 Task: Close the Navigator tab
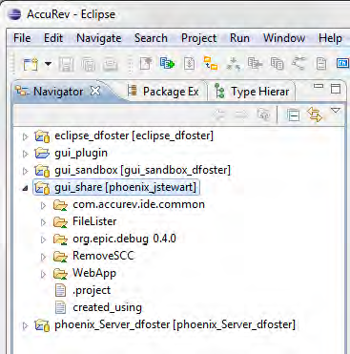coord(95,92)
